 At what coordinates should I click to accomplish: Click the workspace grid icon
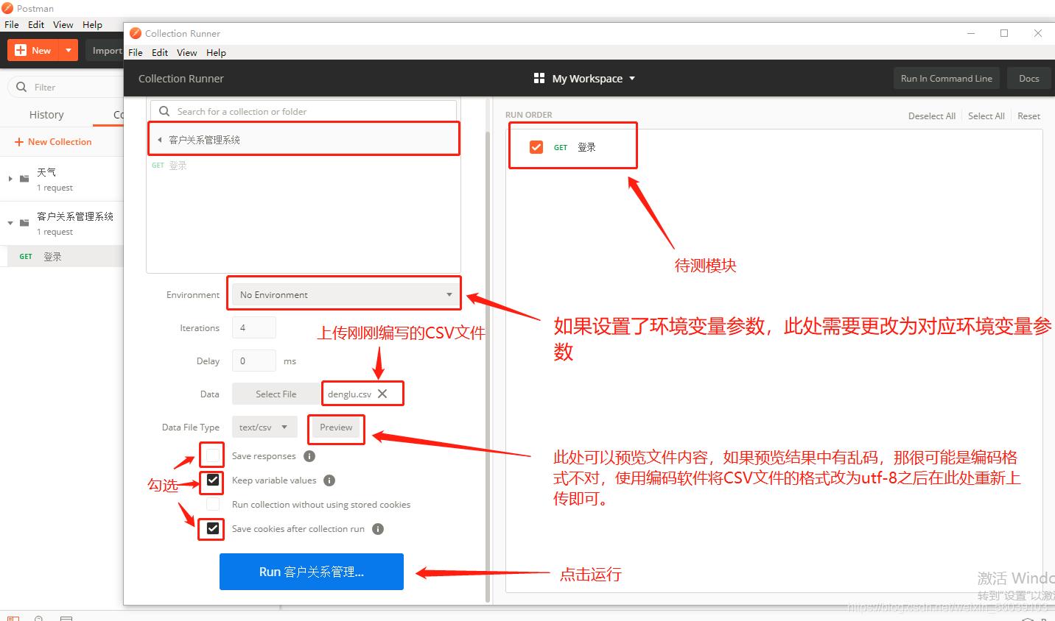click(x=539, y=78)
